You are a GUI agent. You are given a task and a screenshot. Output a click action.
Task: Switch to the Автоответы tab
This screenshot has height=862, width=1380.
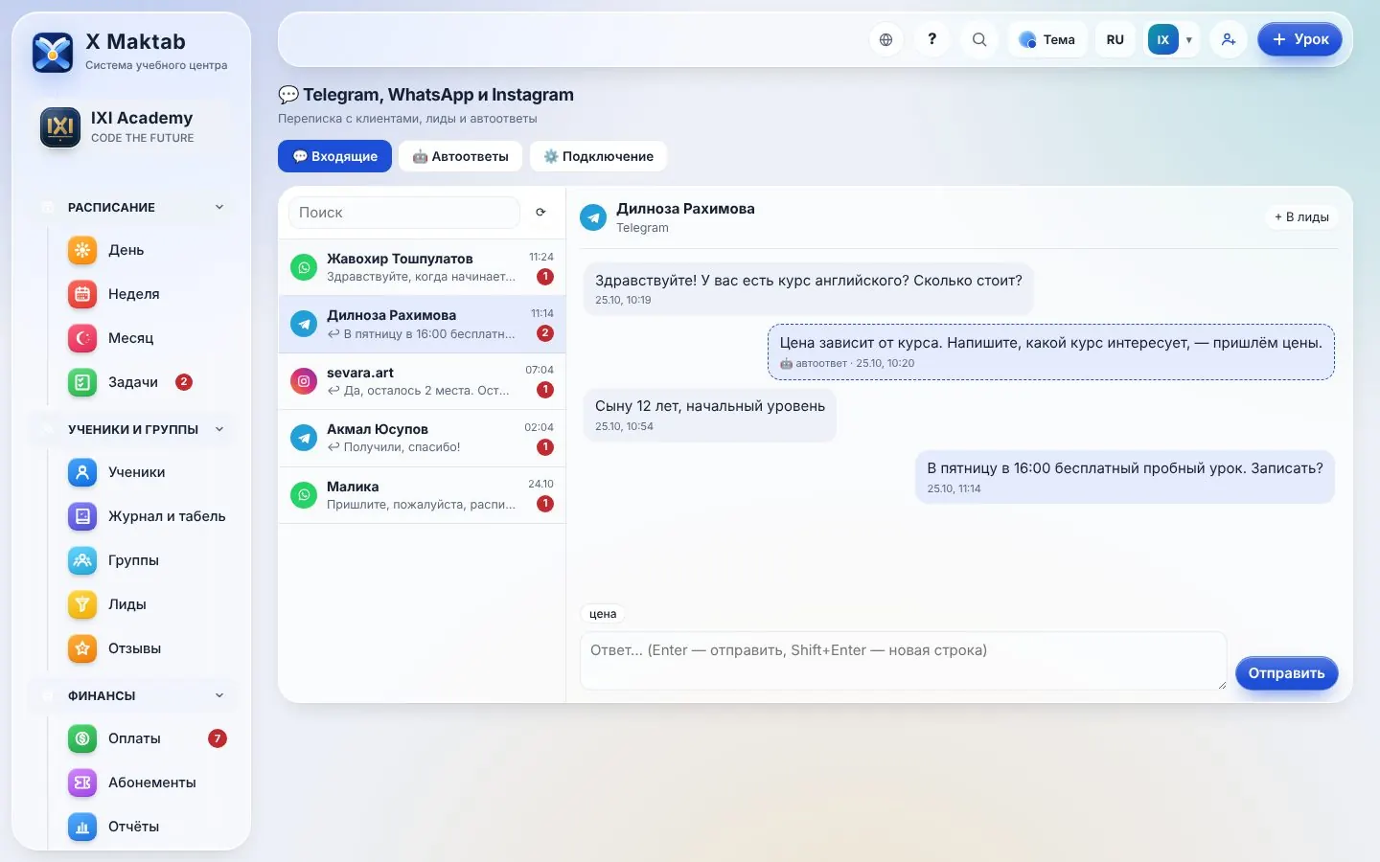pyautogui.click(x=461, y=156)
